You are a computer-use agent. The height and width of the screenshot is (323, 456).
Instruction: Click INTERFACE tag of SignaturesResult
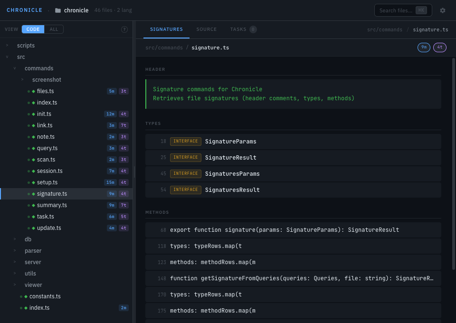point(186,190)
